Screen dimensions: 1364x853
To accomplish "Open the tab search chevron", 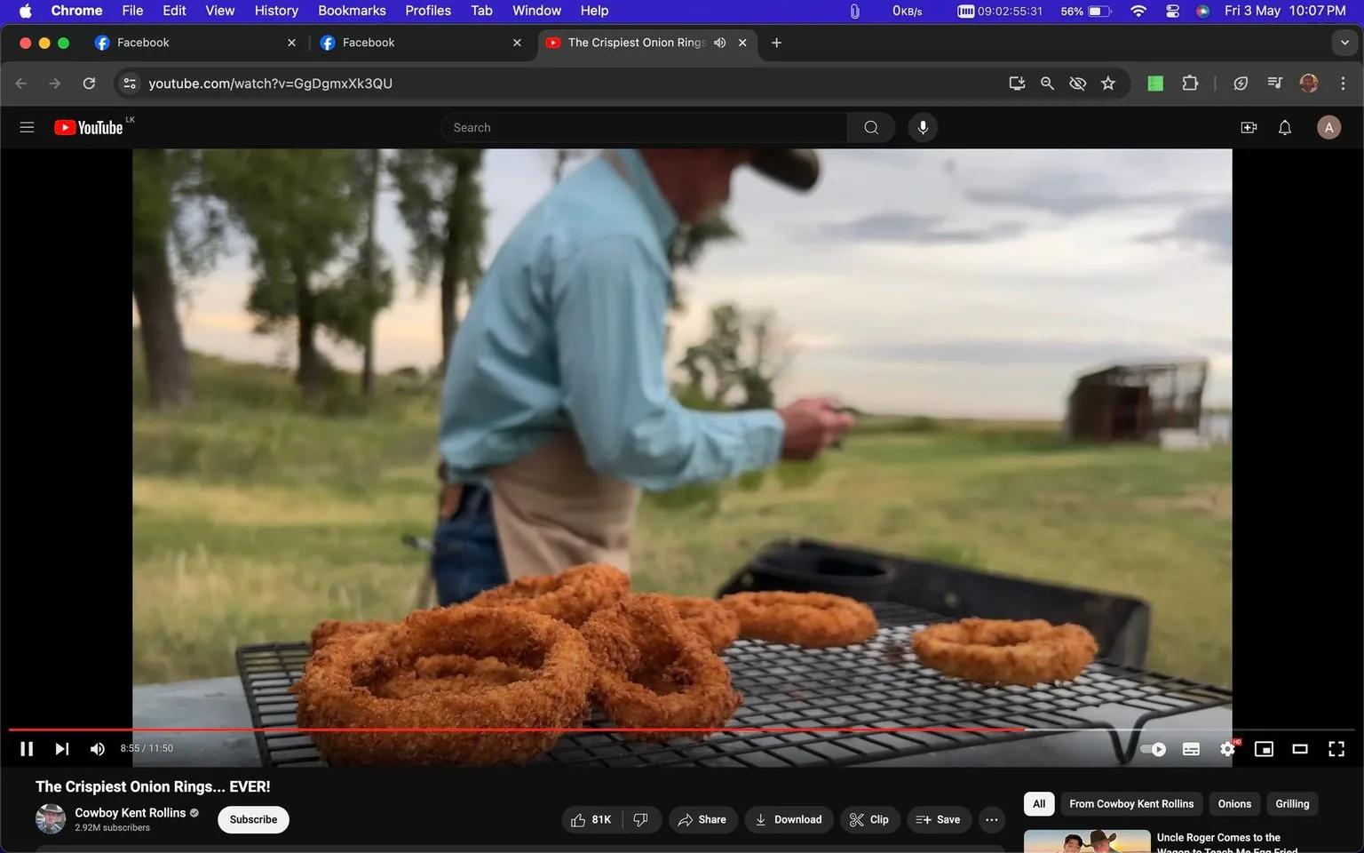I will [1345, 42].
